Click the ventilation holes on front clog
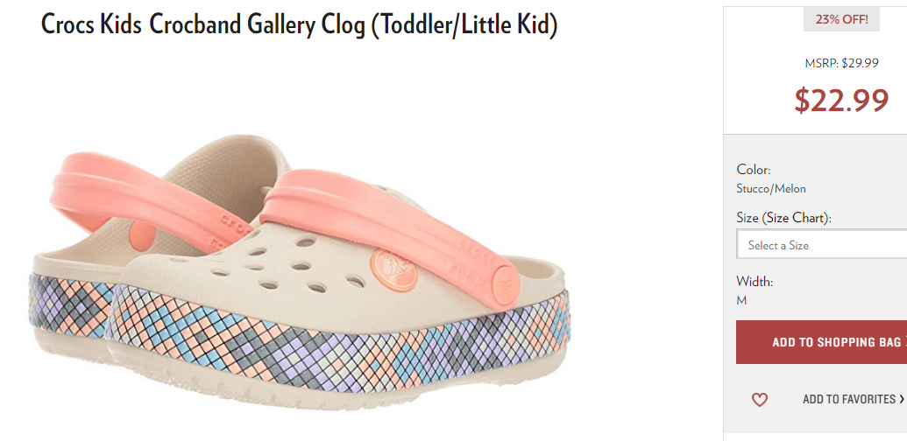Image resolution: width=907 pixels, height=441 pixels. (x=289, y=264)
